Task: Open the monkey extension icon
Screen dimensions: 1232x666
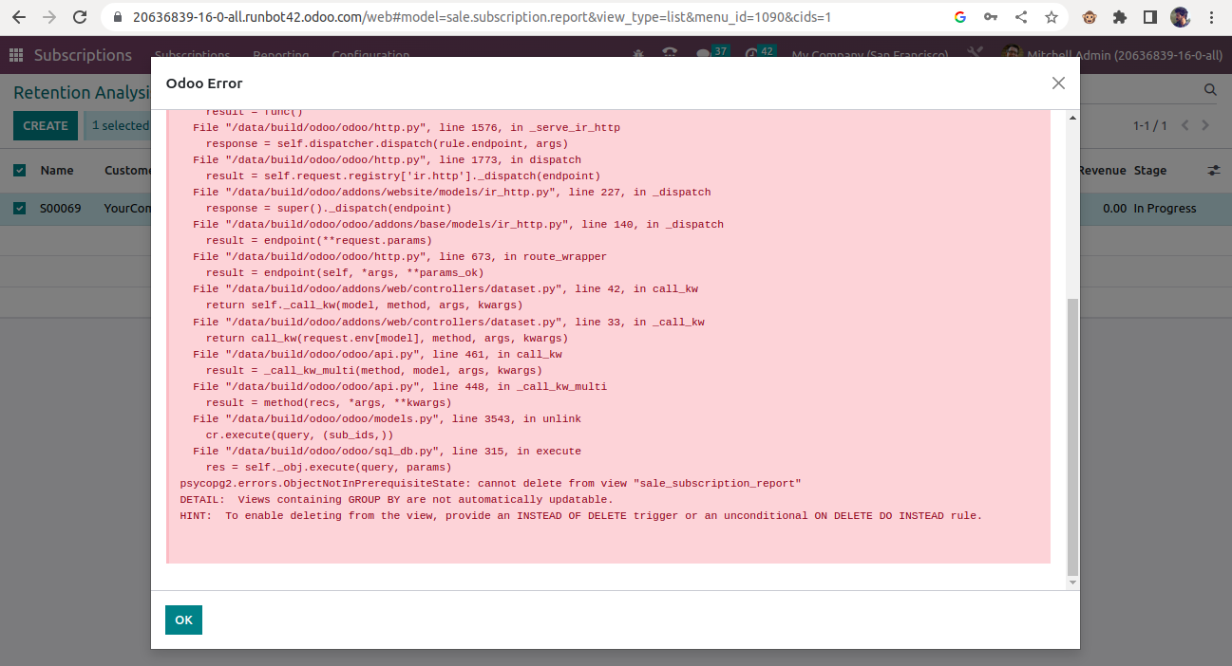Action: (x=1090, y=17)
